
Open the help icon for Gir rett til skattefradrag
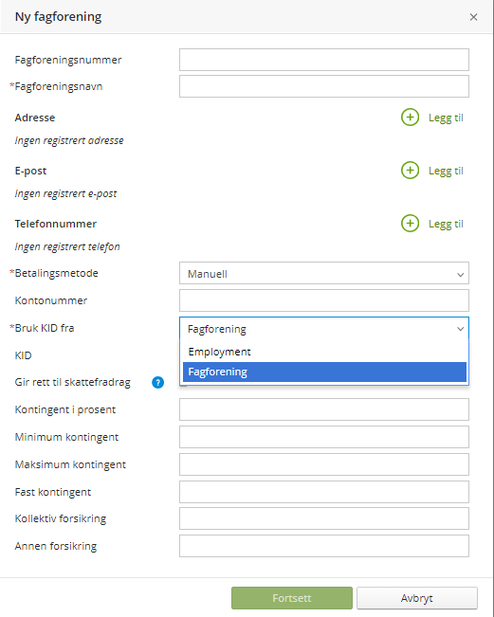(x=157, y=382)
